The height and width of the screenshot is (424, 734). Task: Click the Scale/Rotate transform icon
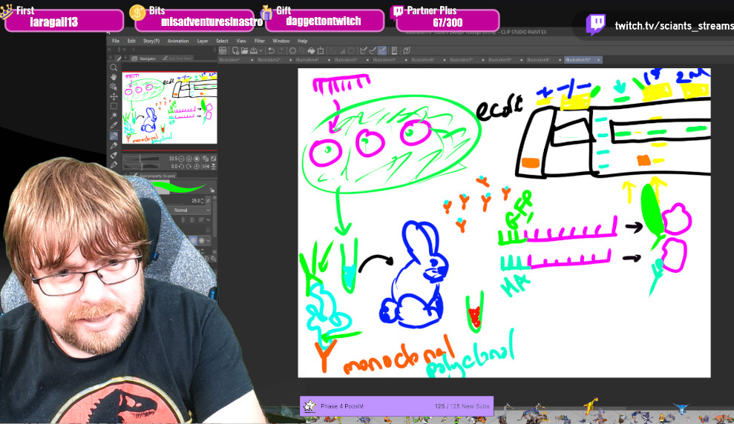point(320,50)
